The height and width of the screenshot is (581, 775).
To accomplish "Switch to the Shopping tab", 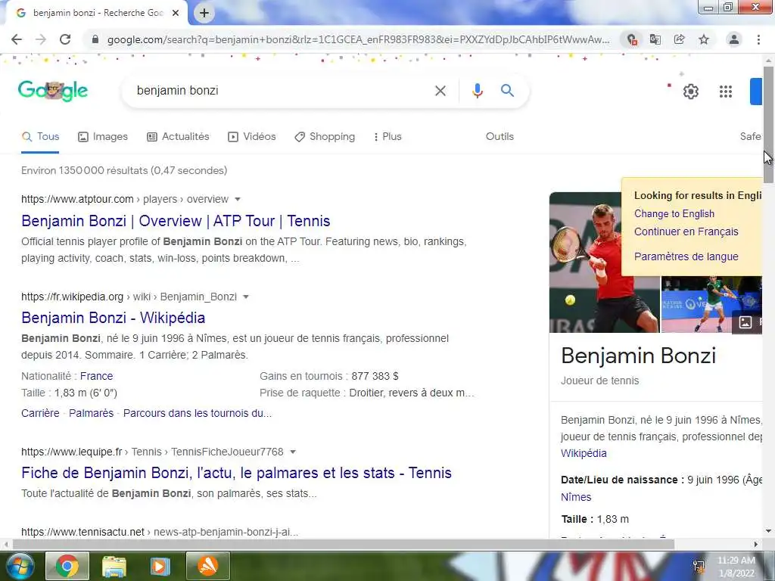I will (x=324, y=137).
